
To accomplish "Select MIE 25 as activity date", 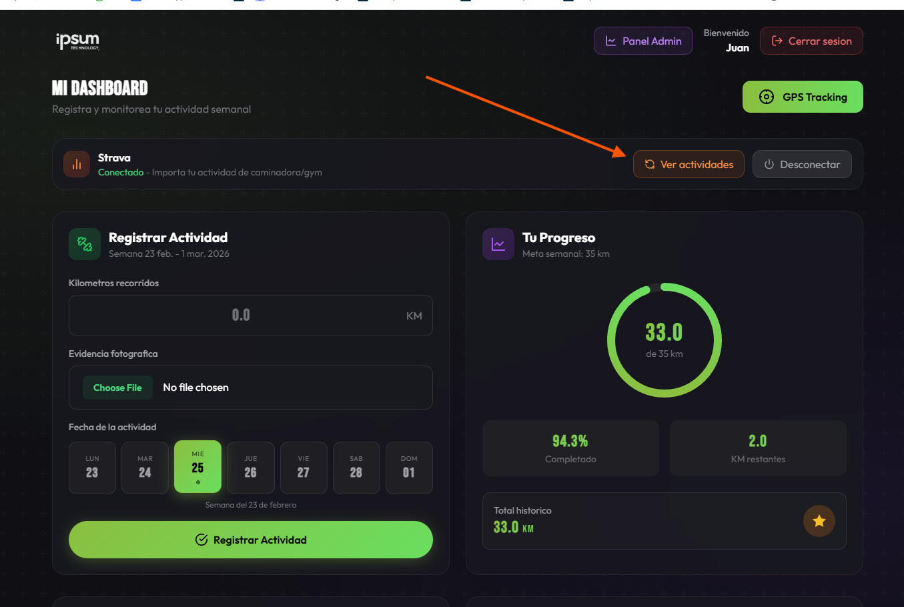I will coord(197,467).
